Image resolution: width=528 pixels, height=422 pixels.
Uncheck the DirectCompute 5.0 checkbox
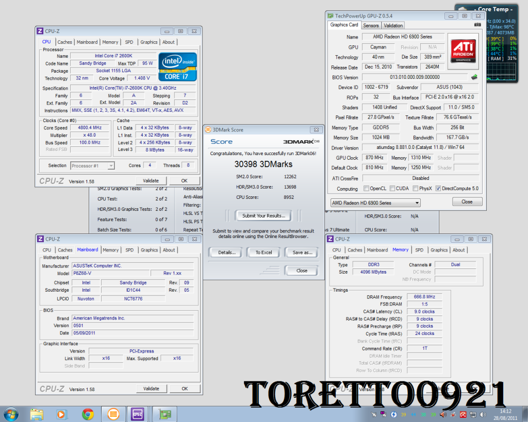pos(438,189)
